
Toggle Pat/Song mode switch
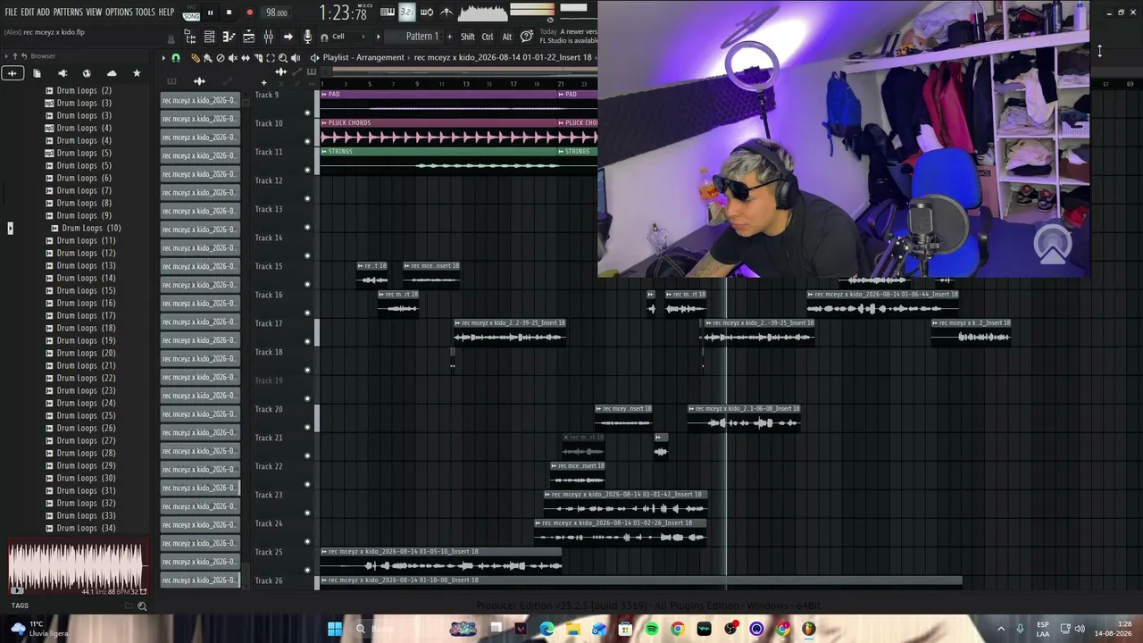tap(191, 13)
